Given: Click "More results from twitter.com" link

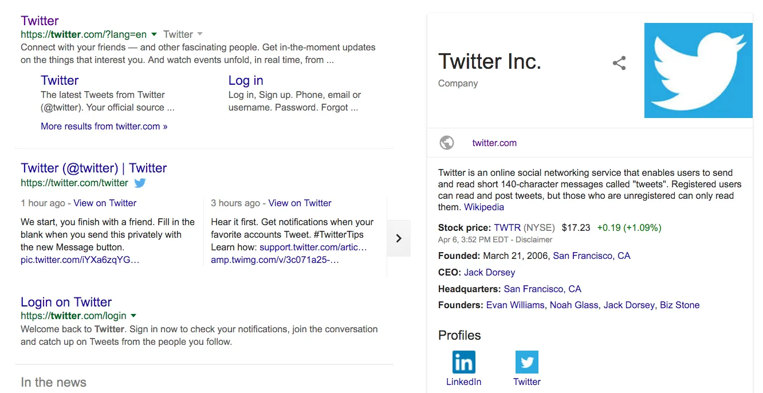Looking at the screenshot, I should coord(104,126).
